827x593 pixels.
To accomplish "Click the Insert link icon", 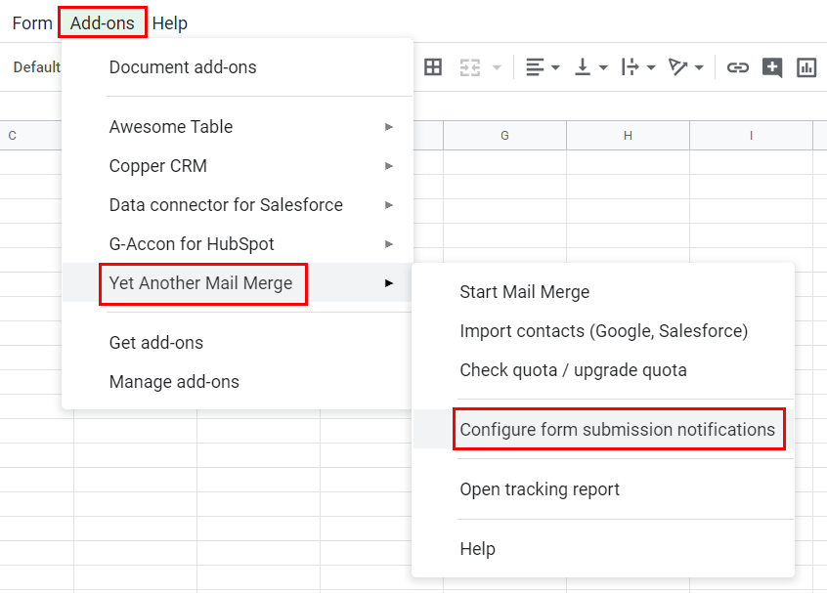I will [x=738, y=67].
